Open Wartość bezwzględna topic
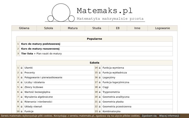This screenshot has height=118, width=189. click(x=37, y=92)
